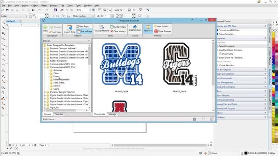This screenshot has width=278, height=156.
Task: Switch to the Manage tab
Action: tap(112, 114)
